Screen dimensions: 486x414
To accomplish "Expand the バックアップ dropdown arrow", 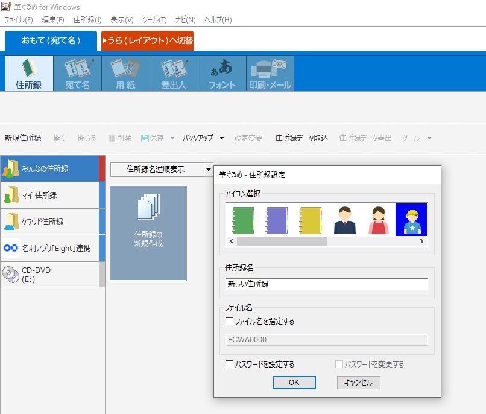I will point(221,138).
